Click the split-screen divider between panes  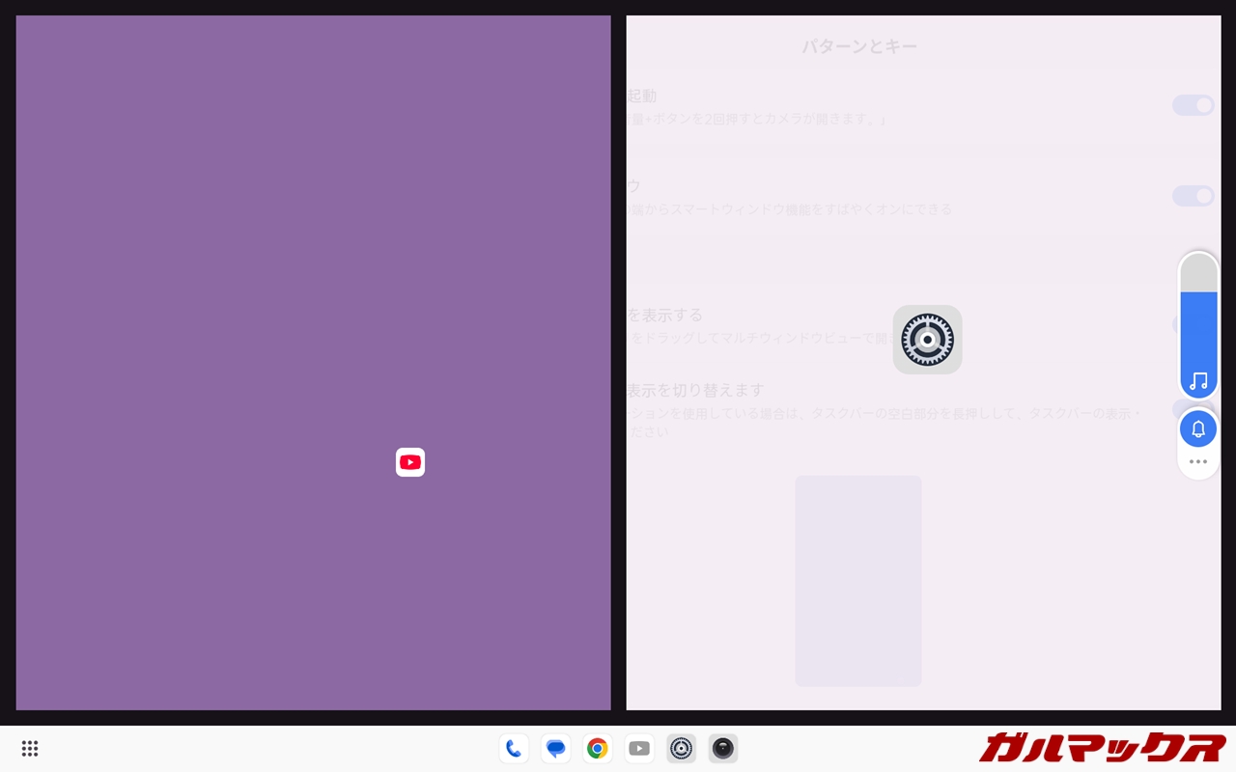[618, 363]
